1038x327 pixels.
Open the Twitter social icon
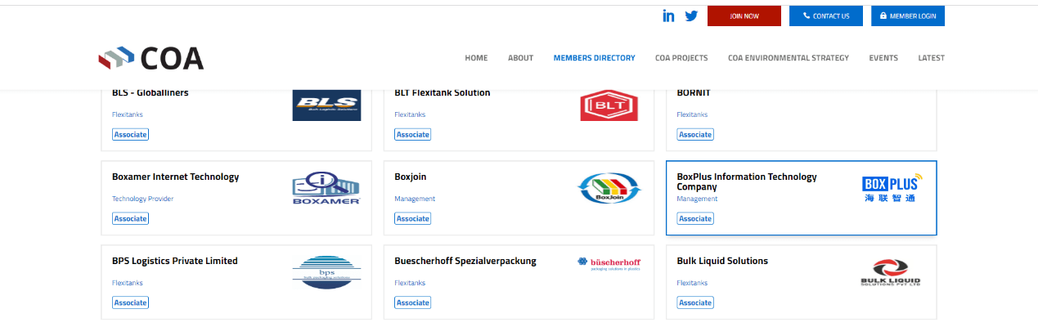691,16
